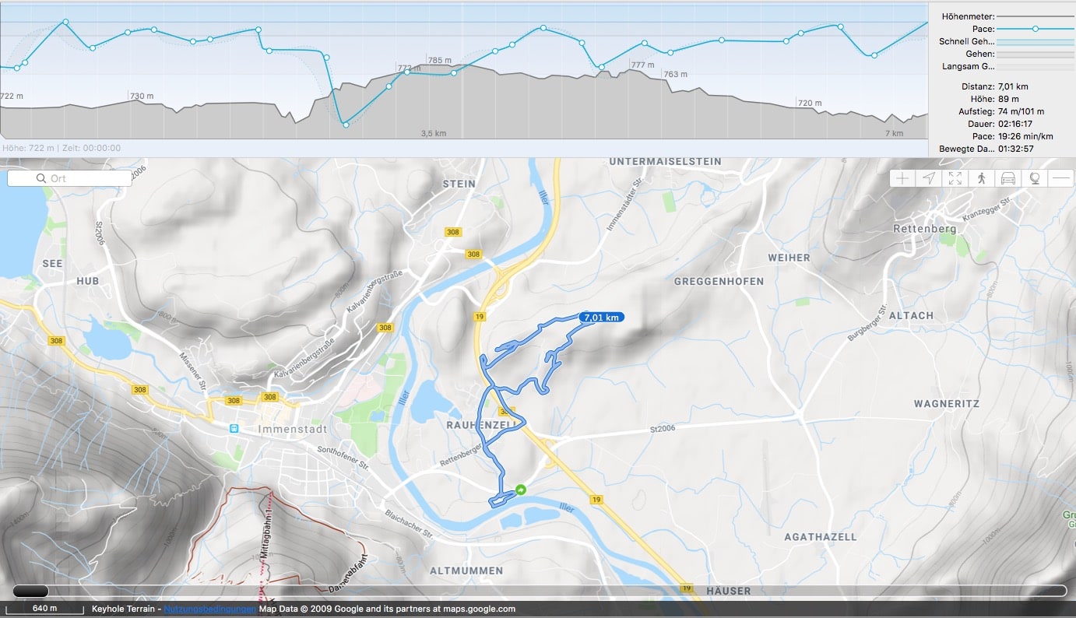
Task: Select the car driving mode icon
Action: tap(1008, 178)
